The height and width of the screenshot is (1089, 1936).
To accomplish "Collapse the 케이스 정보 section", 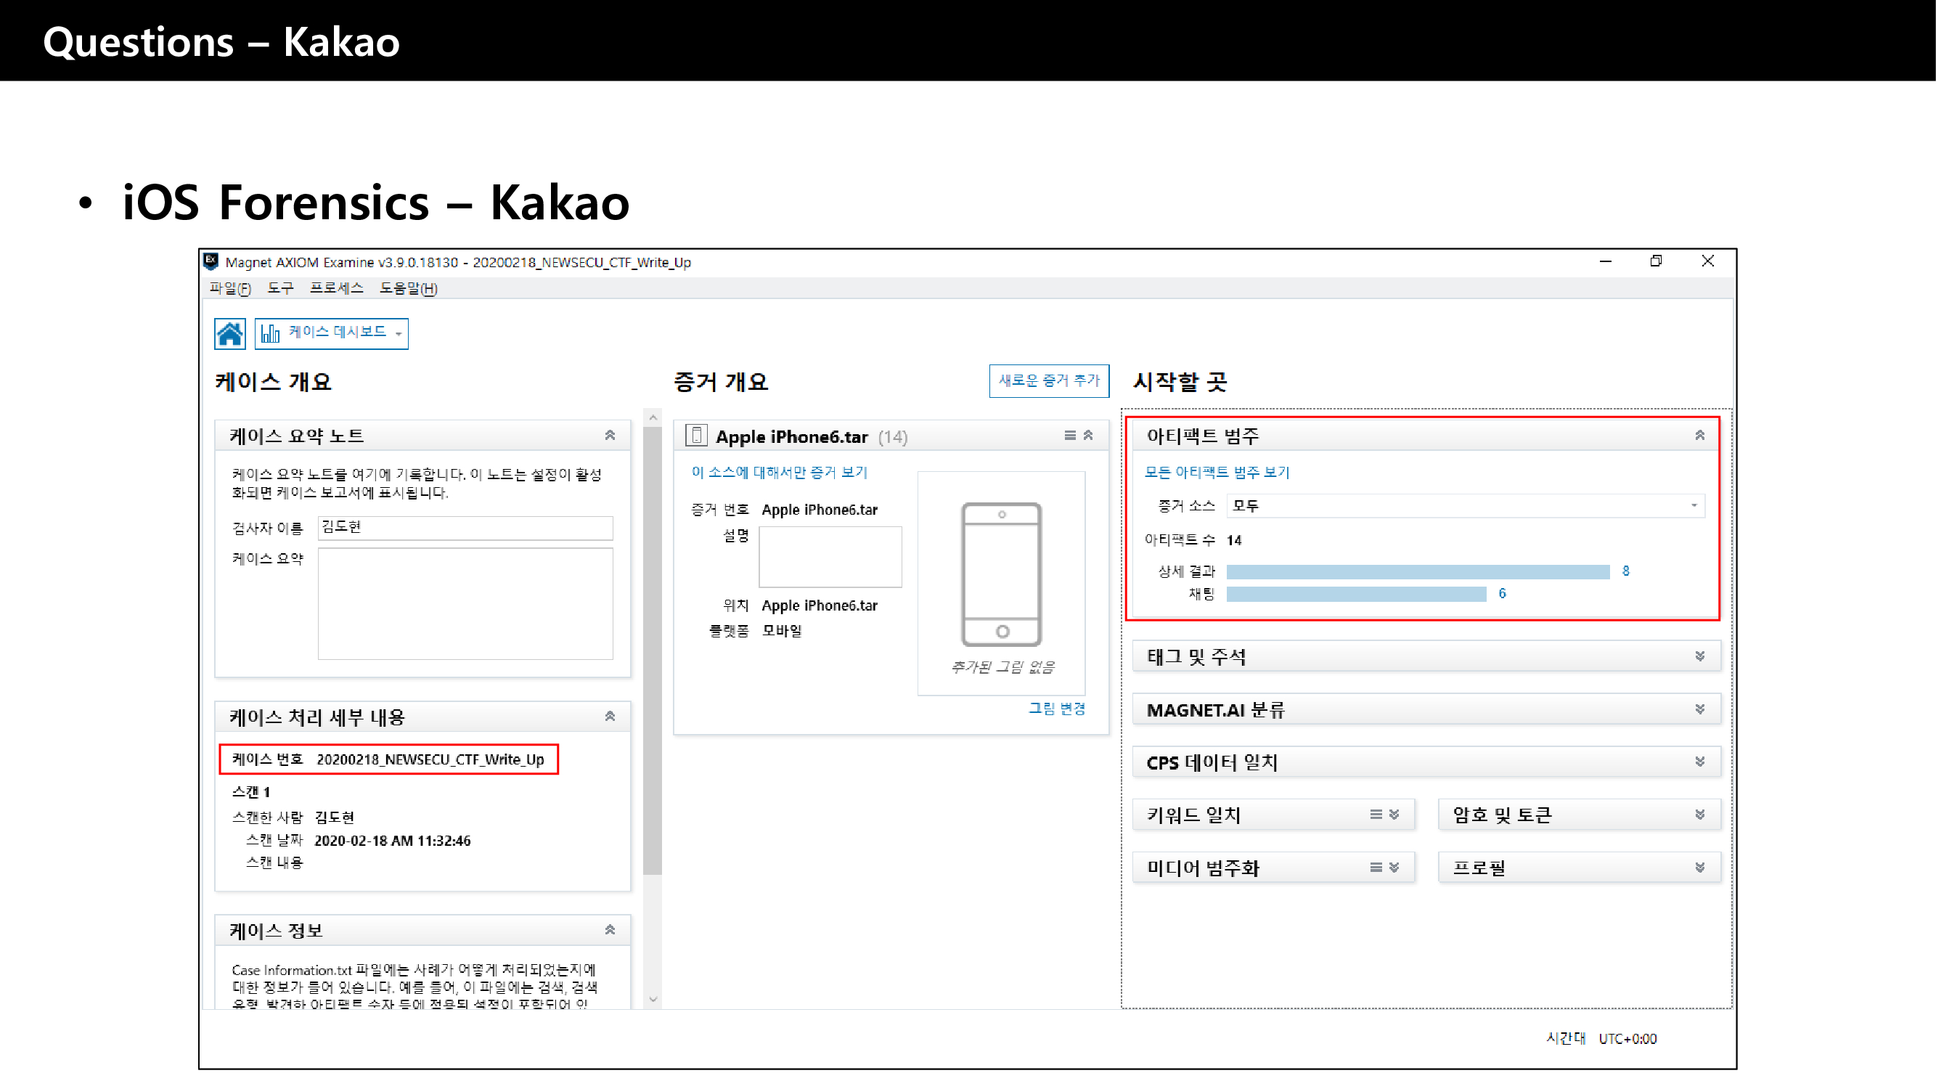I will (610, 931).
